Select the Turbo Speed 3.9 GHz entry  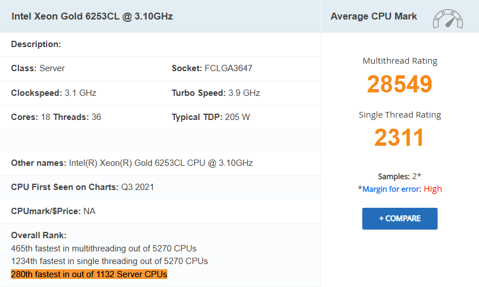tap(216, 93)
